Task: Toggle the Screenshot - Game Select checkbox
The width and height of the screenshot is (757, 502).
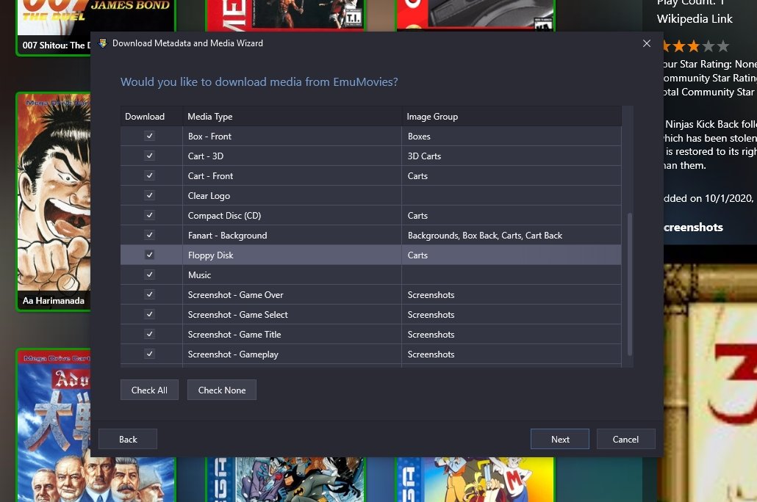Action: tap(150, 314)
